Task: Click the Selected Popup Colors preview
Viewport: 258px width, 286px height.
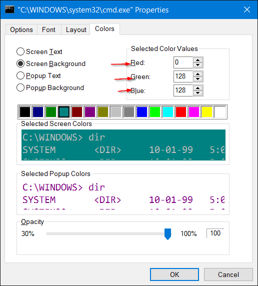Action: [123, 195]
